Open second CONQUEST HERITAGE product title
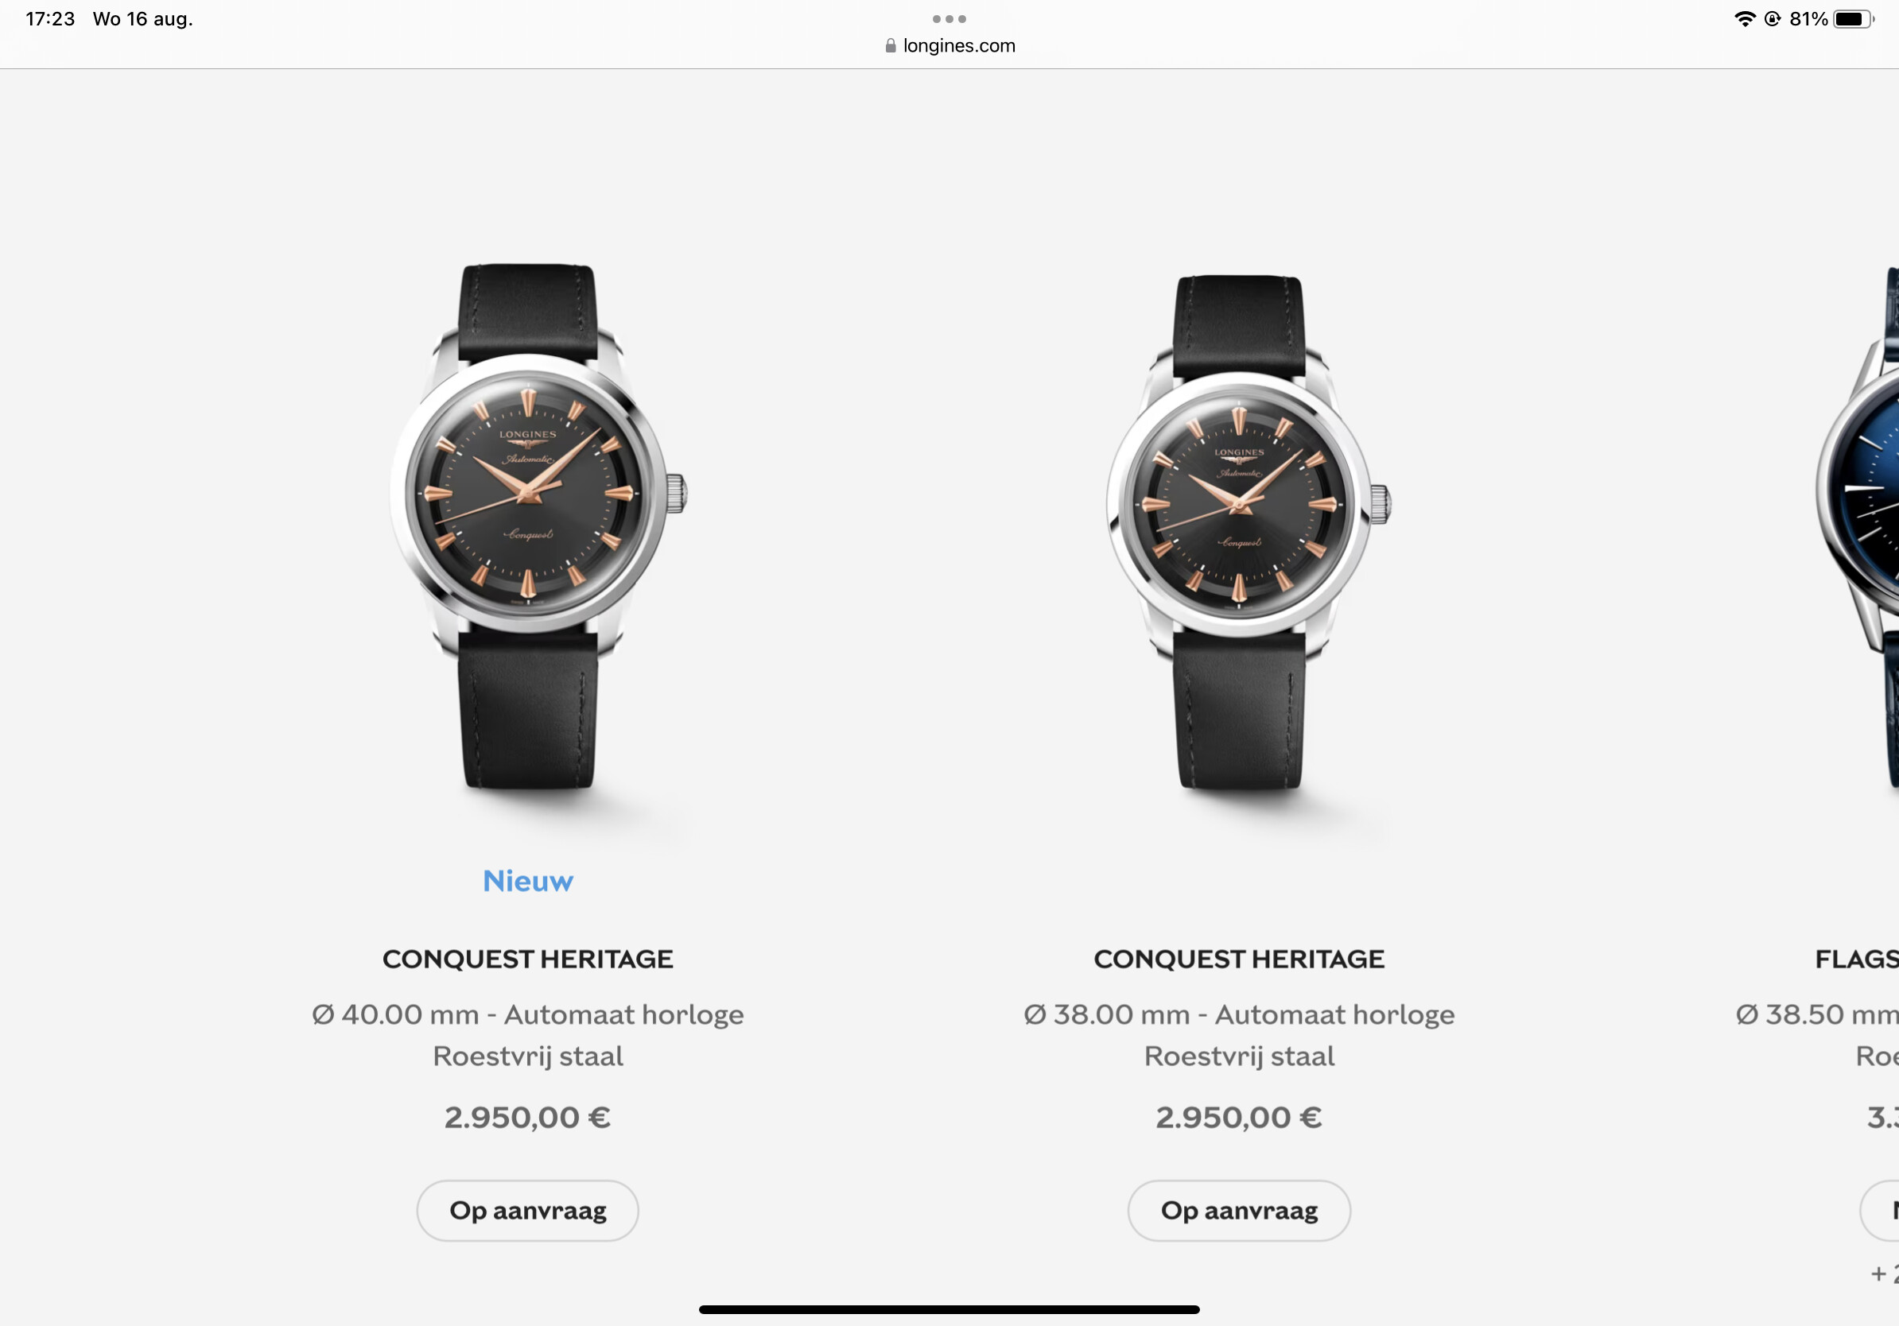This screenshot has height=1326, width=1899. [1239, 959]
